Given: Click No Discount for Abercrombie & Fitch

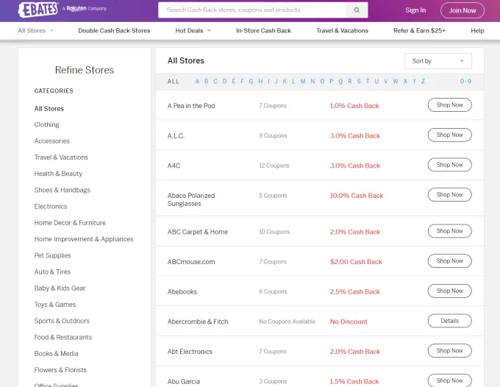Looking at the screenshot, I should coord(349,322).
